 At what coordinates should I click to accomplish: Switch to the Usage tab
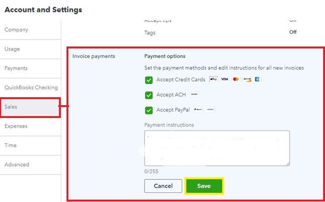point(12,49)
